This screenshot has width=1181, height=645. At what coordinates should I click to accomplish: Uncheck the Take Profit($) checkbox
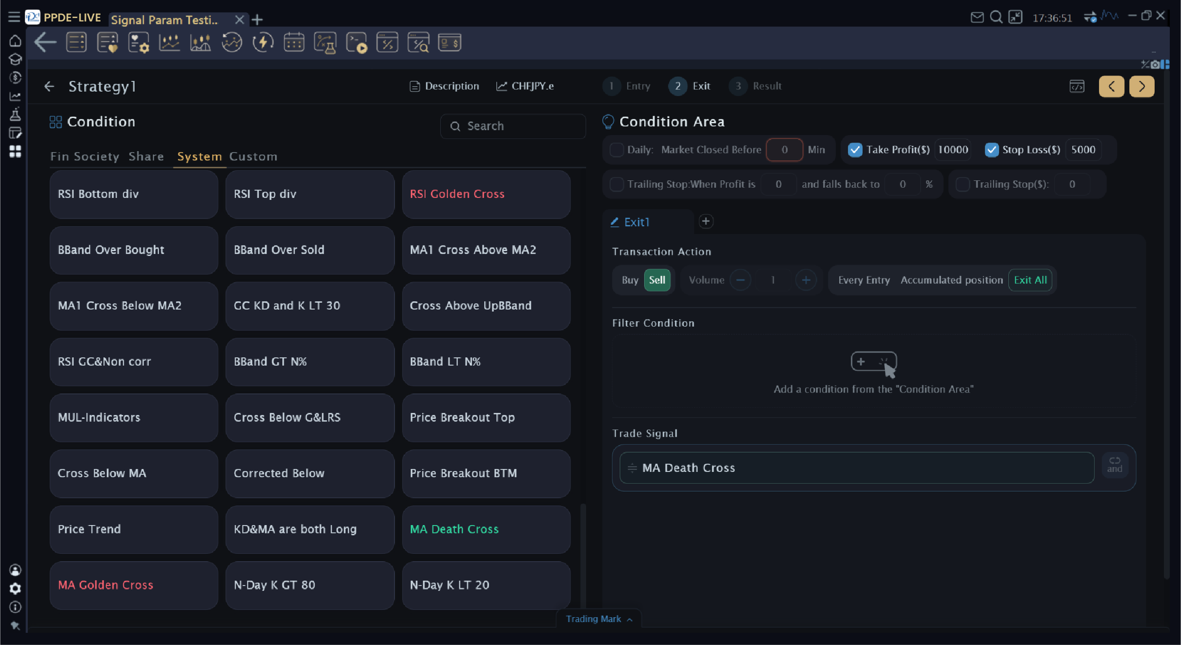[855, 150]
